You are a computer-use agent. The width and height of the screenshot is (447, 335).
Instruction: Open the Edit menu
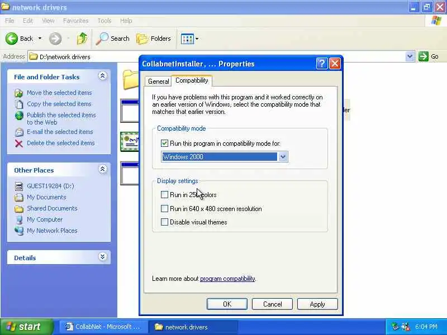[x=27, y=21]
